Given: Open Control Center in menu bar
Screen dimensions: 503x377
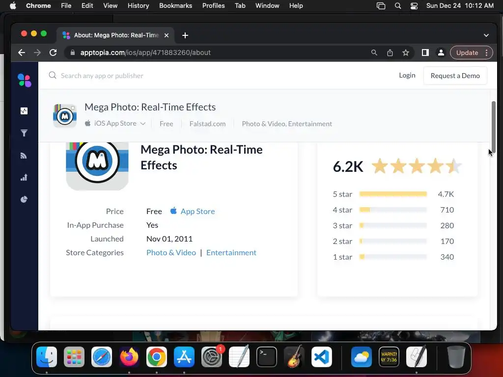Looking at the screenshot, I should pyautogui.click(x=414, y=6).
